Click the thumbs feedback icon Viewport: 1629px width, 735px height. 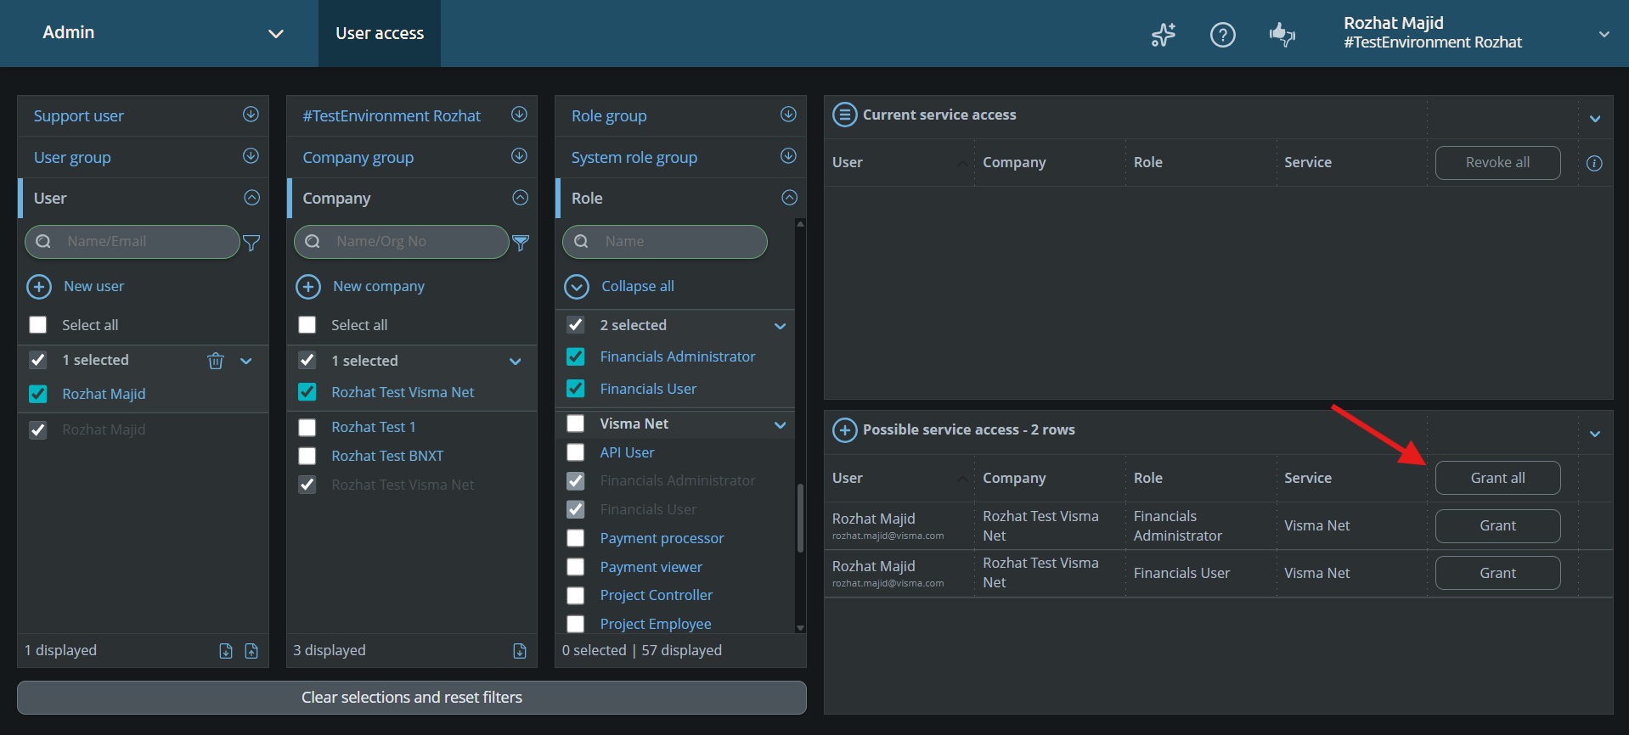(x=1282, y=34)
